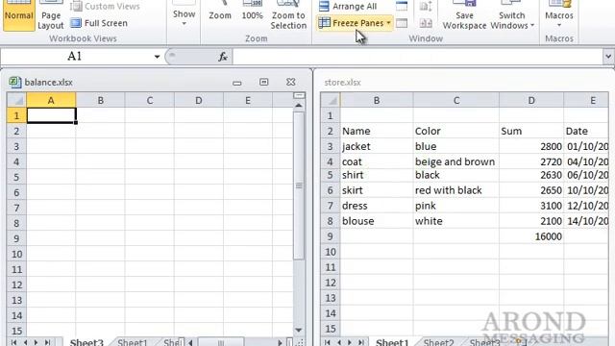Expand the Show dropdown
Screen dimensions: 615x346
tap(184, 15)
